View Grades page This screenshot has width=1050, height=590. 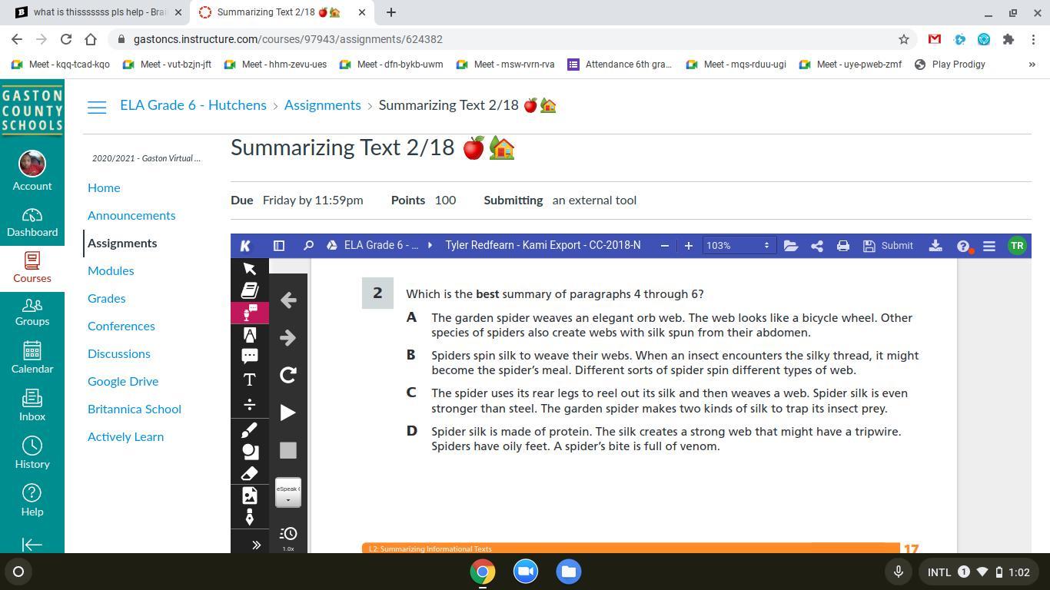(106, 298)
